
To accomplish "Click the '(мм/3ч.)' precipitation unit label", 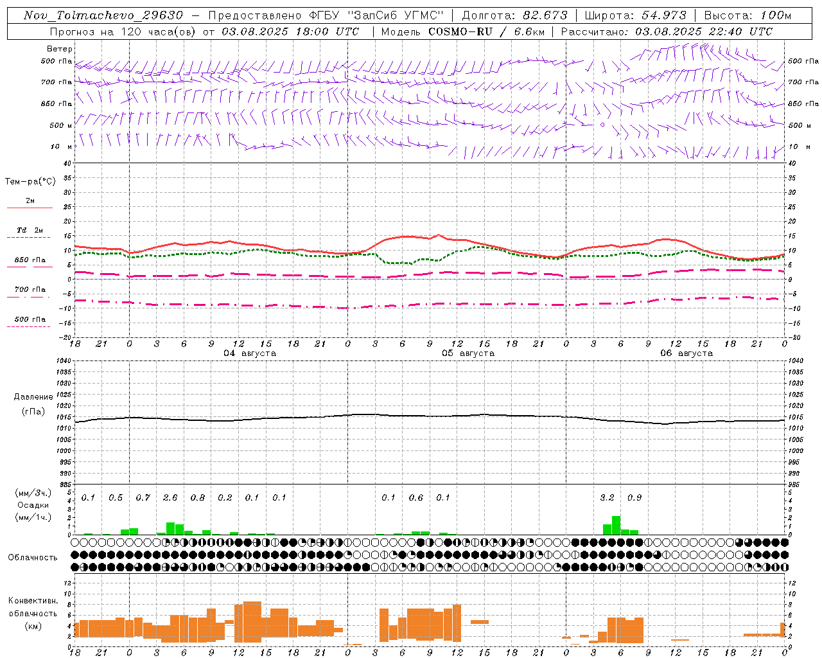I will coord(33,493).
